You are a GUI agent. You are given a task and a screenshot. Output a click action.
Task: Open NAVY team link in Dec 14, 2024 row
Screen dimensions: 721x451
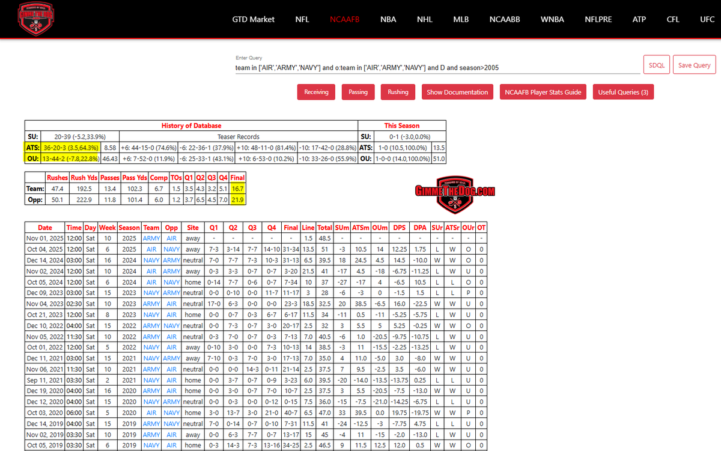click(x=151, y=260)
